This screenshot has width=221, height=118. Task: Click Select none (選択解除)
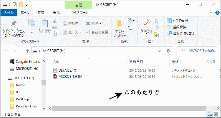point(177,27)
